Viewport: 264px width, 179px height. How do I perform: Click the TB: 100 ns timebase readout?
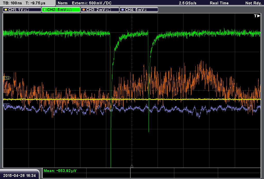tap(12, 3)
